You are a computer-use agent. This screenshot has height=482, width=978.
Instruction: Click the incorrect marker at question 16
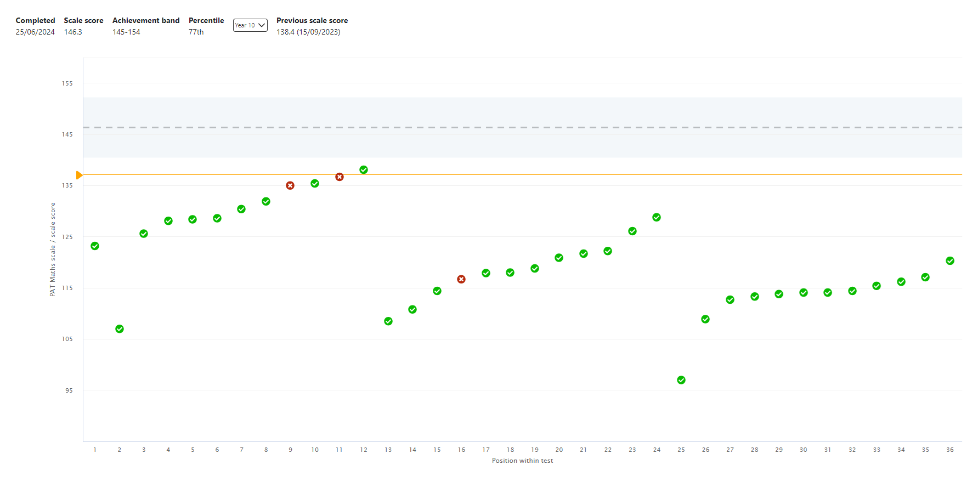click(461, 280)
